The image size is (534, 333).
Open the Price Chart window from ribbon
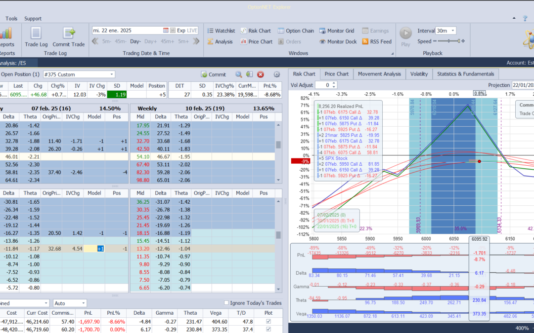257,41
